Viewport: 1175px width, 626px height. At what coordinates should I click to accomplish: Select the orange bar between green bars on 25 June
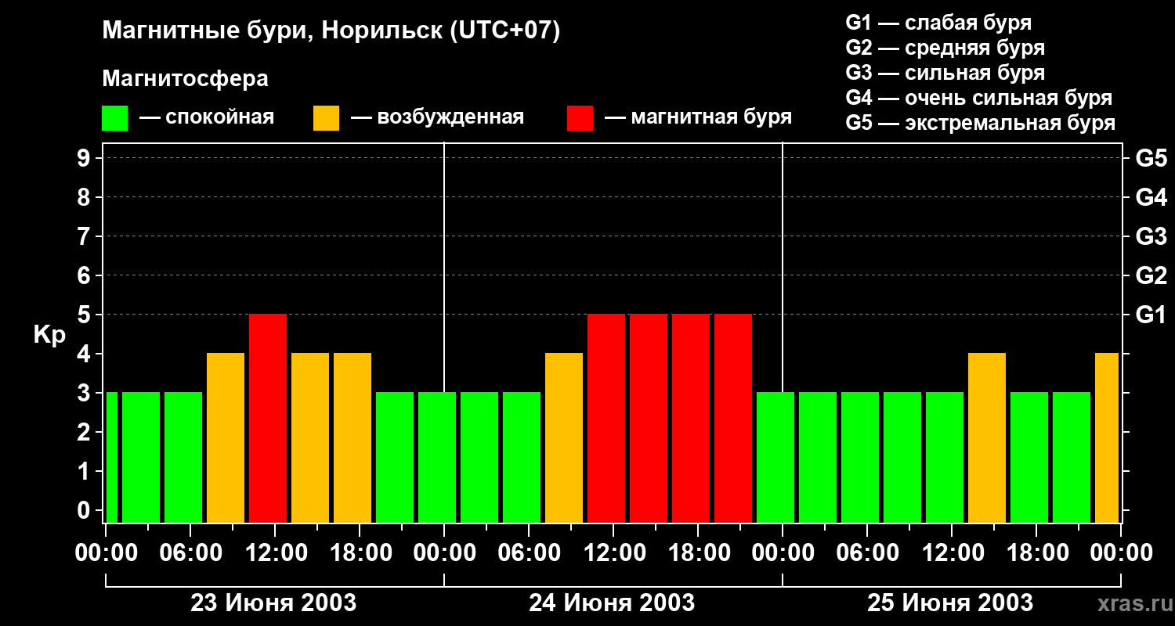click(x=987, y=437)
